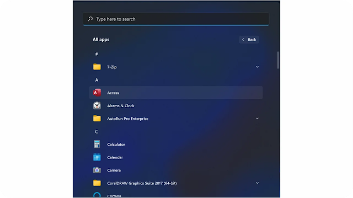Screen dimensions: 353x198
Task: Click the 'A' letter header
Action: click(97, 80)
